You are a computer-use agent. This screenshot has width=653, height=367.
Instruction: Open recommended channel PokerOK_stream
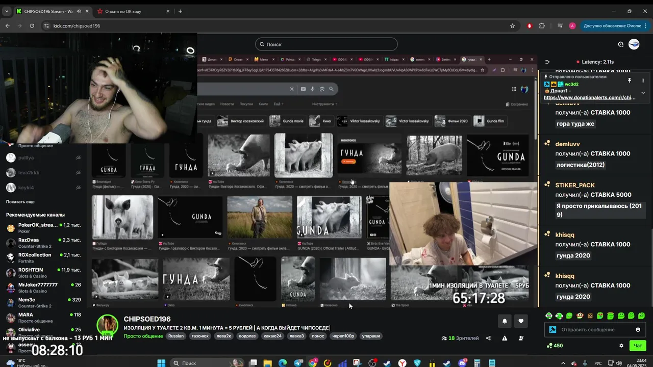[43, 228]
